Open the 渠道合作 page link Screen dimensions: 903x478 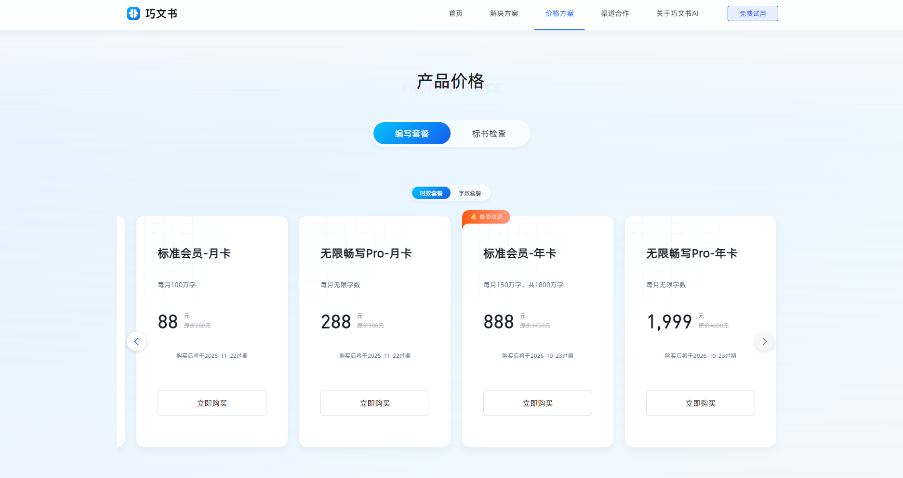click(614, 13)
